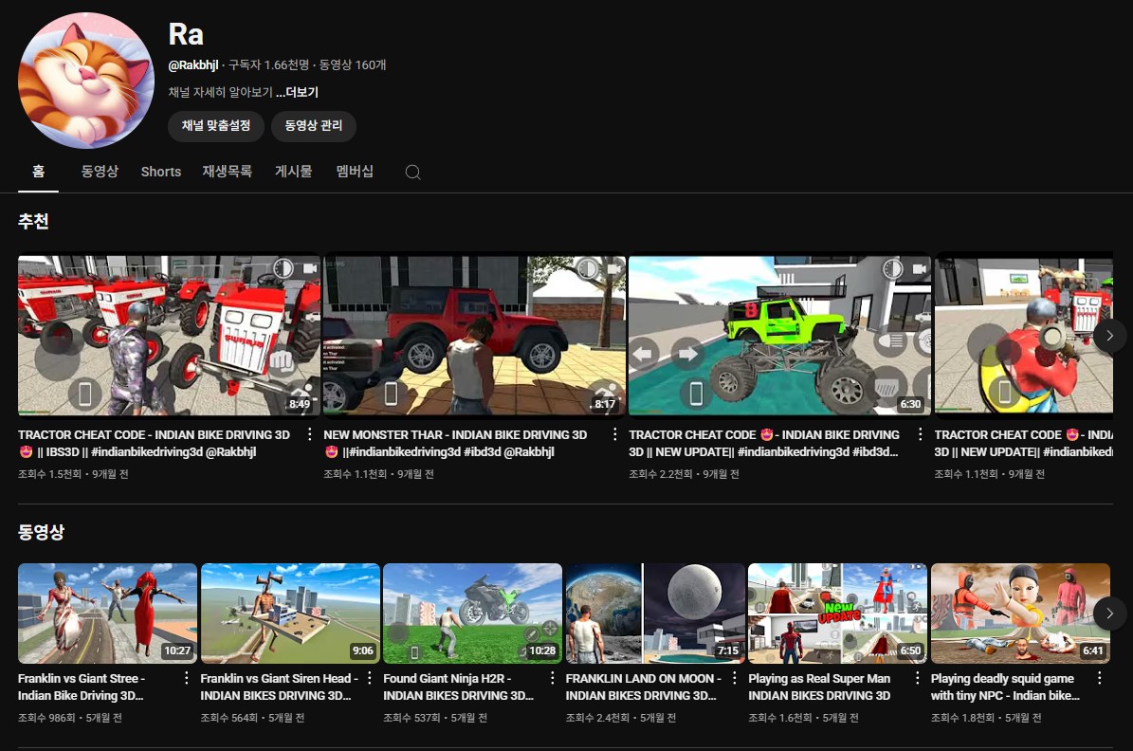Image resolution: width=1133 pixels, height=751 pixels.
Task: Open options menu for NEW MONSTER THAR video
Action: click(615, 433)
